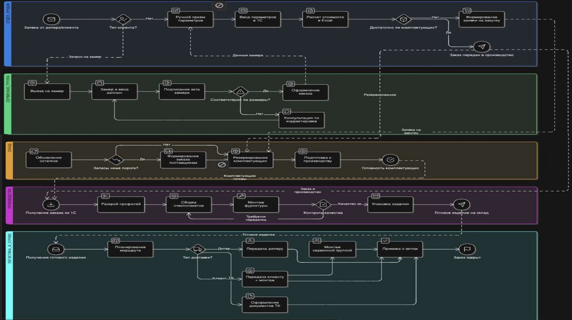Screen dimensions: 572x320
Task: Click the 'Качество ок' flow label
Action: click(349, 204)
